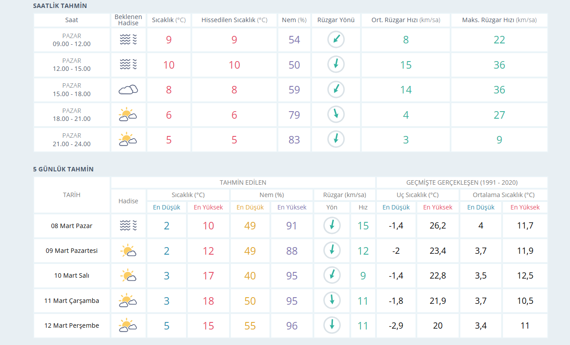Viewport: 570px width, 345px height.
Task: Select the Hissedilen Sıcaklık column header
Action: point(234,20)
